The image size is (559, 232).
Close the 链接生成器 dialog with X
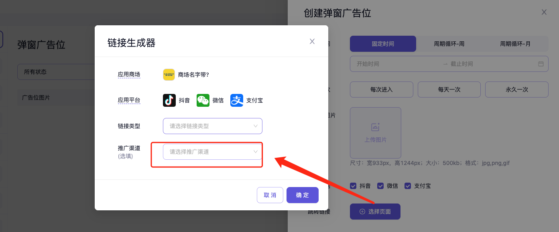tap(312, 41)
